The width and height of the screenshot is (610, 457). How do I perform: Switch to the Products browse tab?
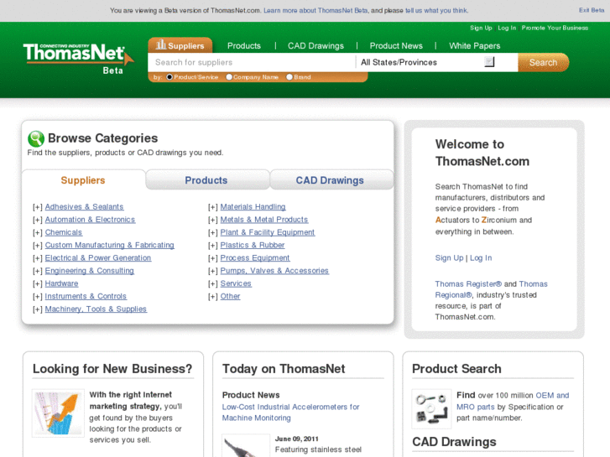tap(206, 180)
